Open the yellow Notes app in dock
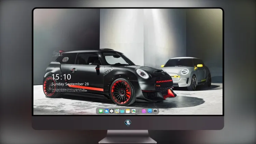The image size is (256, 144). [x=128, y=111]
